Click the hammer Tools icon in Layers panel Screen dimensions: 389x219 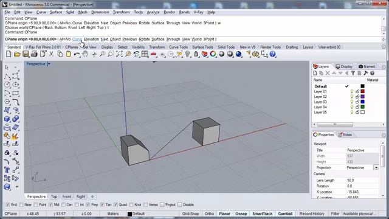coord(366,73)
